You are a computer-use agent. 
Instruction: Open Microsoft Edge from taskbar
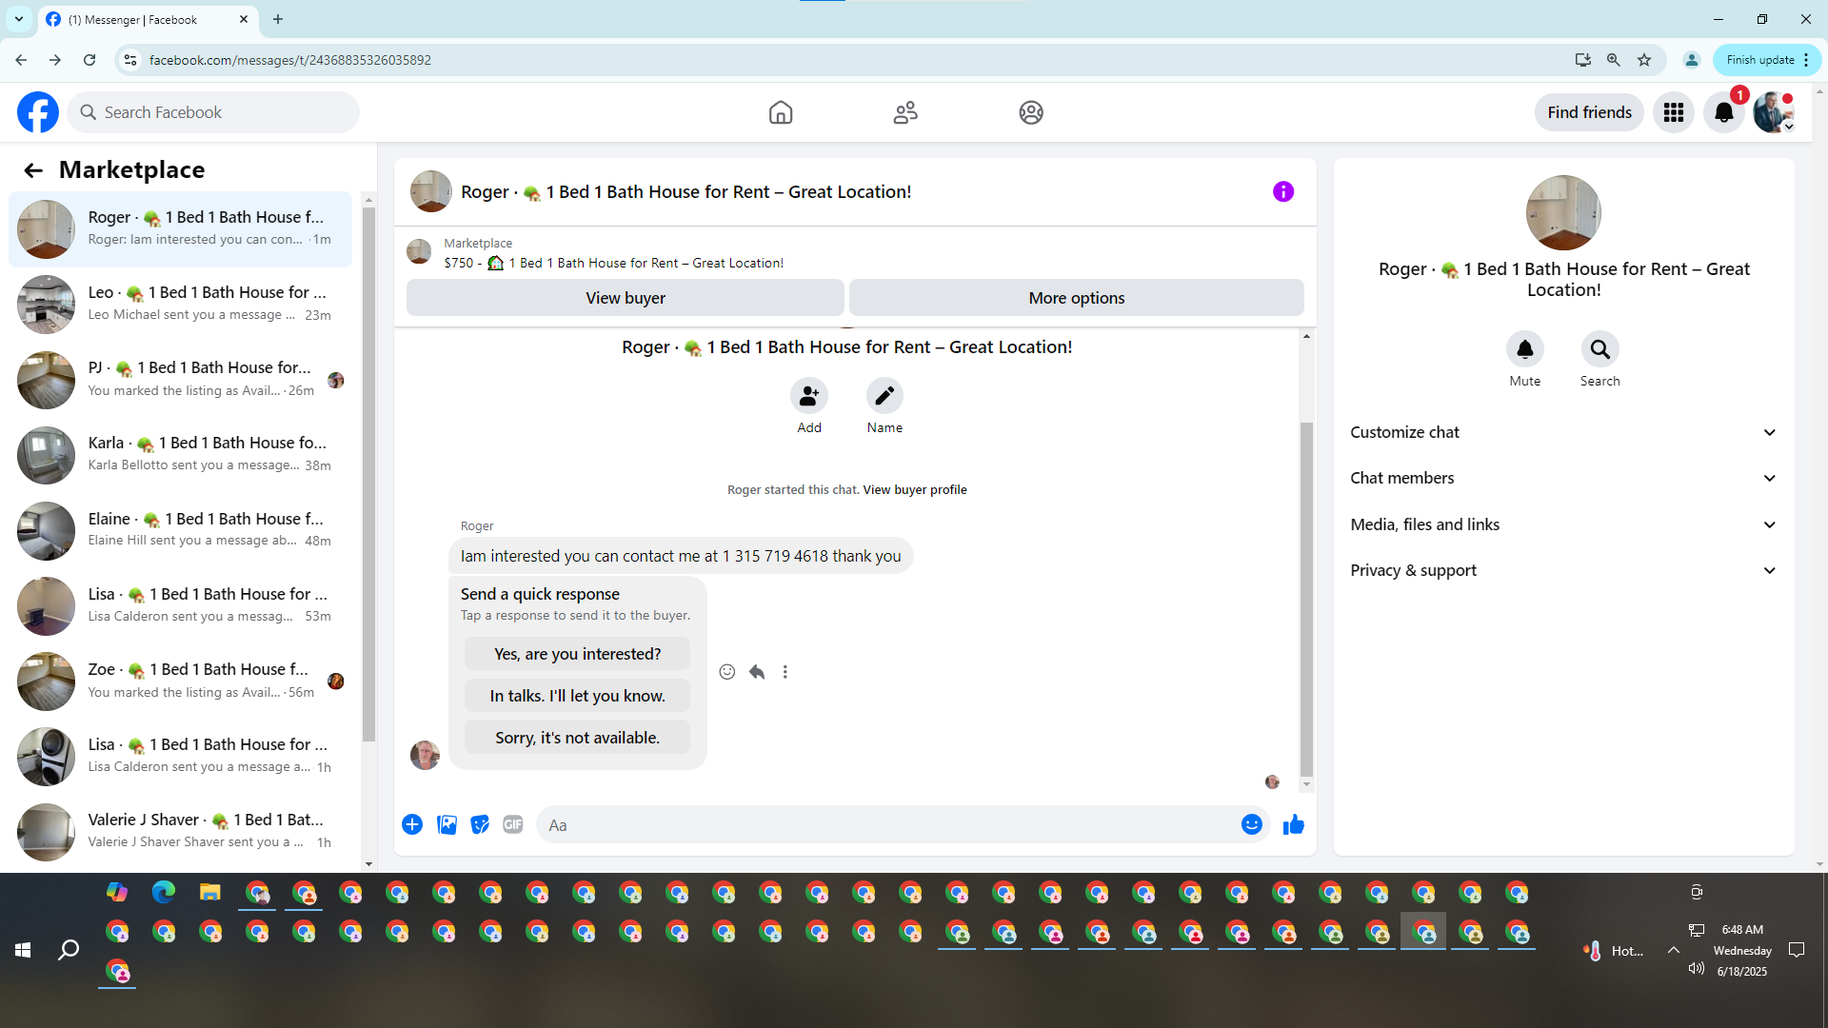tap(164, 892)
